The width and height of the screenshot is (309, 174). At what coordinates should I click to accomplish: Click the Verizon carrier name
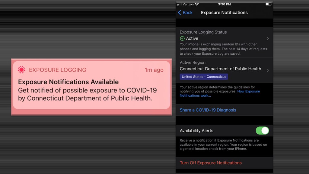click(x=188, y=4)
